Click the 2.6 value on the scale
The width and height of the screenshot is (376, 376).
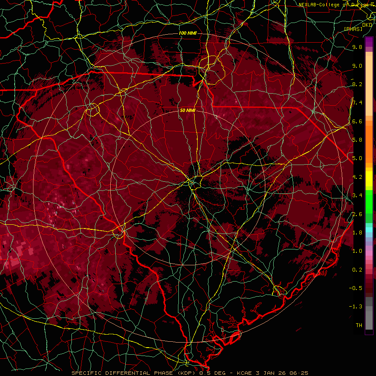(357, 214)
